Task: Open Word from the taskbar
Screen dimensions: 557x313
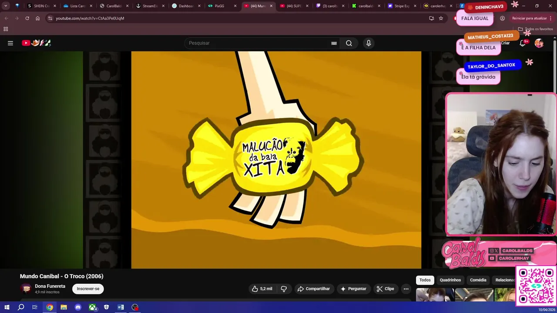Action: tap(121, 307)
